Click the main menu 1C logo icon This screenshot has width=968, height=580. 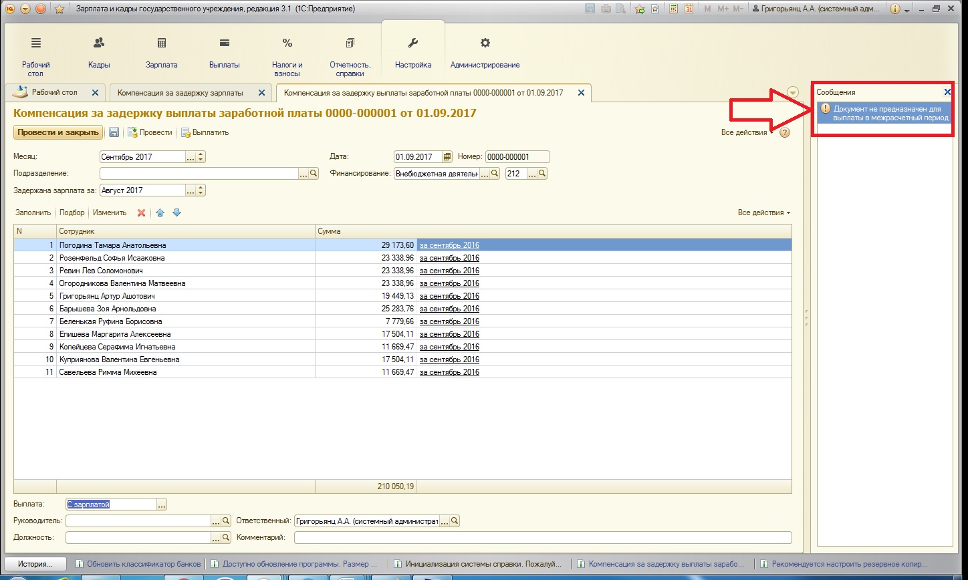click(x=9, y=9)
